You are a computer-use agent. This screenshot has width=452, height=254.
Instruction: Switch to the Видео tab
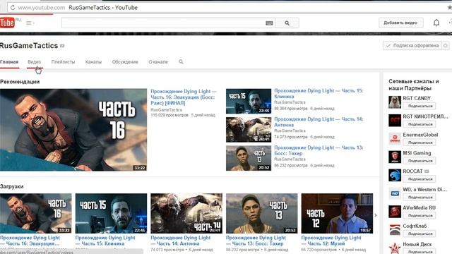click(x=35, y=62)
